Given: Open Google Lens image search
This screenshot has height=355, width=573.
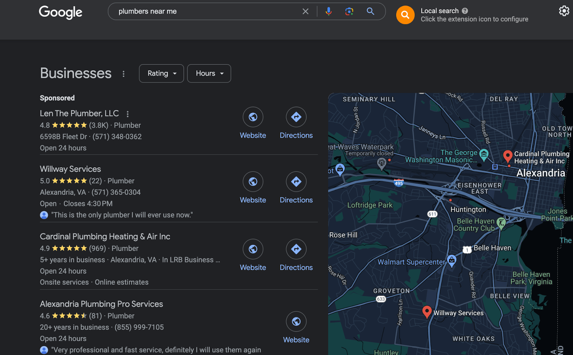Looking at the screenshot, I should click(349, 11).
